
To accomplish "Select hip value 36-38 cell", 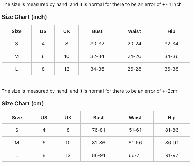I will click(171, 69).
